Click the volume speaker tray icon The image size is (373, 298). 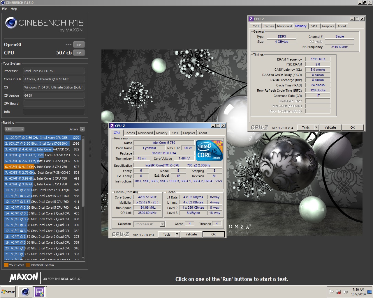(x=345, y=292)
